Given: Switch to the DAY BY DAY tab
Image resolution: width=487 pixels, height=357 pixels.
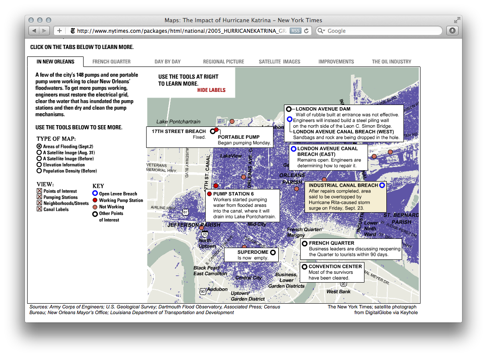Looking at the screenshot, I should coord(168,62).
